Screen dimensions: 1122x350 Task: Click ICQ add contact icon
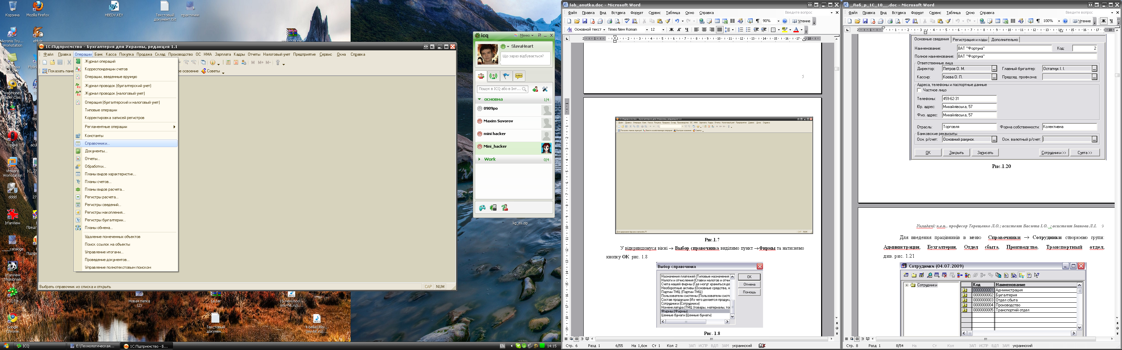(535, 89)
